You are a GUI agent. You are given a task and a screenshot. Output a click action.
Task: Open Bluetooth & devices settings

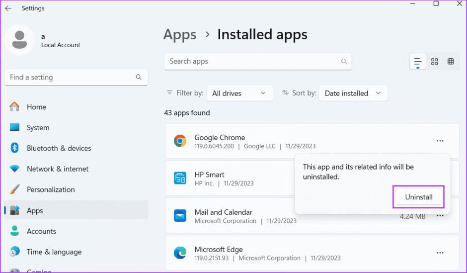(59, 148)
